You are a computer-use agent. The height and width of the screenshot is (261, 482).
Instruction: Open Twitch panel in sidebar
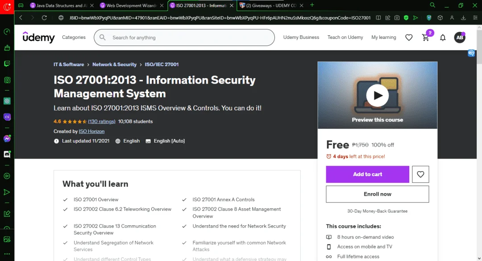(7, 64)
